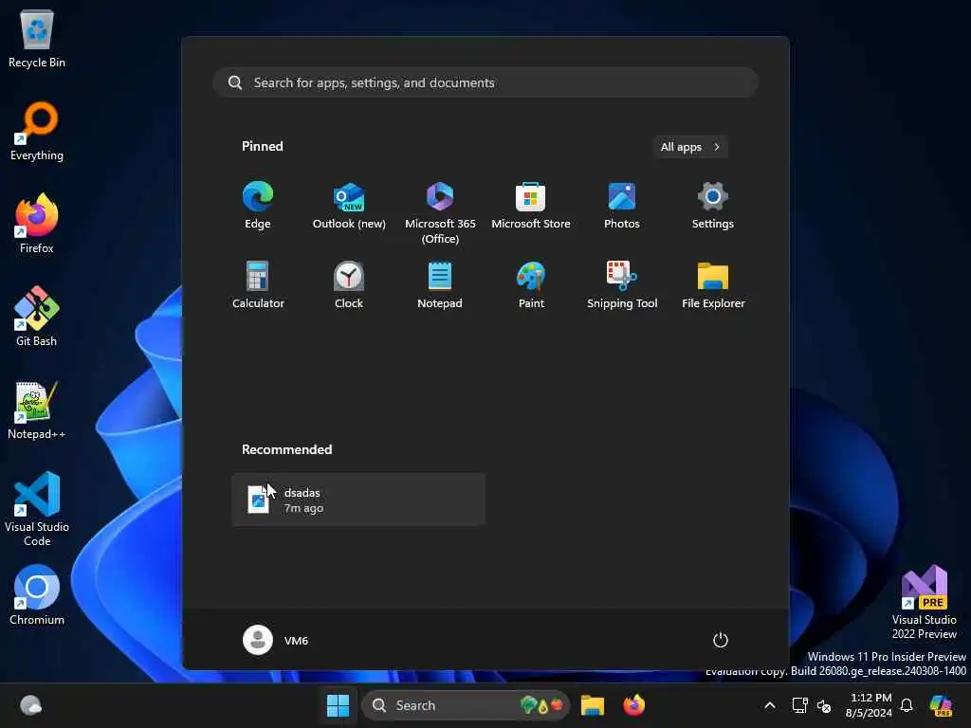Expand All apps list

(x=690, y=147)
